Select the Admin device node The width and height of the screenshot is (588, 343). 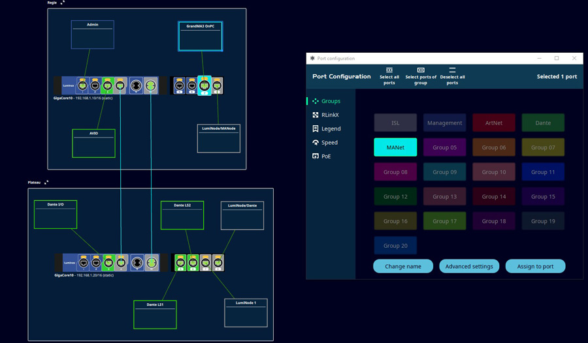(93, 35)
